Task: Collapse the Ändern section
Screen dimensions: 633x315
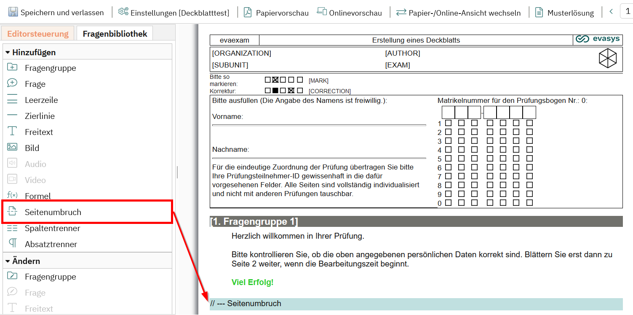Action: pos(8,261)
